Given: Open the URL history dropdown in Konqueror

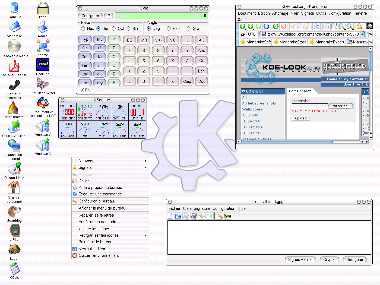Looking at the screenshot, I should coord(363,34).
